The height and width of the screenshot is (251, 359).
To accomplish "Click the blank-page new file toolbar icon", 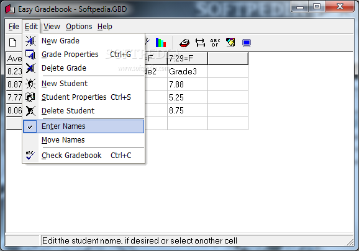I will click(13, 43).
